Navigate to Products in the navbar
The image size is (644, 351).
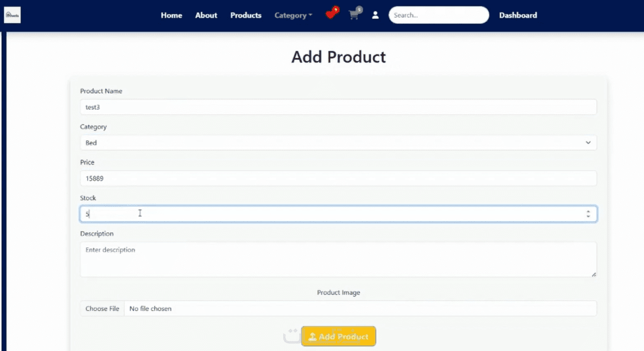click(x=246, y=15)
